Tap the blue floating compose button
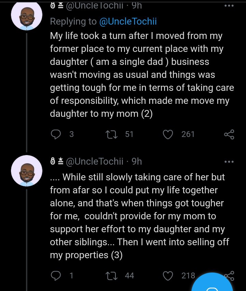Viewport: 246px width, 291px height. (x=212, y=282)
